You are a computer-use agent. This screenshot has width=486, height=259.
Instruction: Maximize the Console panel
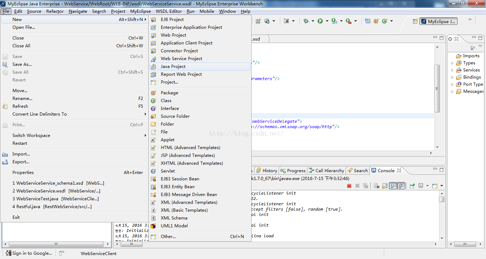tap(442, 170)
